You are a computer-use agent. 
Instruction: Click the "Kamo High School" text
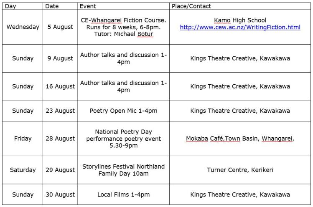tap(240, 20)
